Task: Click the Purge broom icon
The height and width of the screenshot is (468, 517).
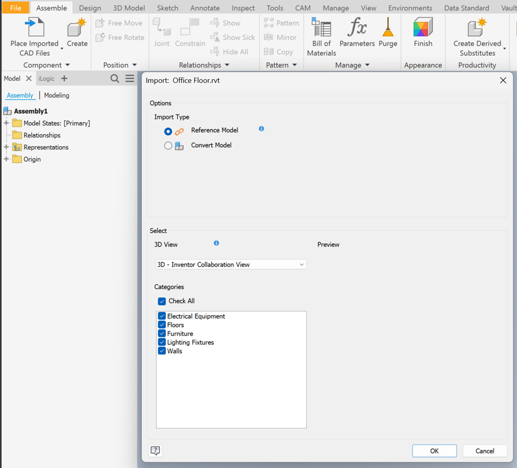Action: (x=388, y=27)
